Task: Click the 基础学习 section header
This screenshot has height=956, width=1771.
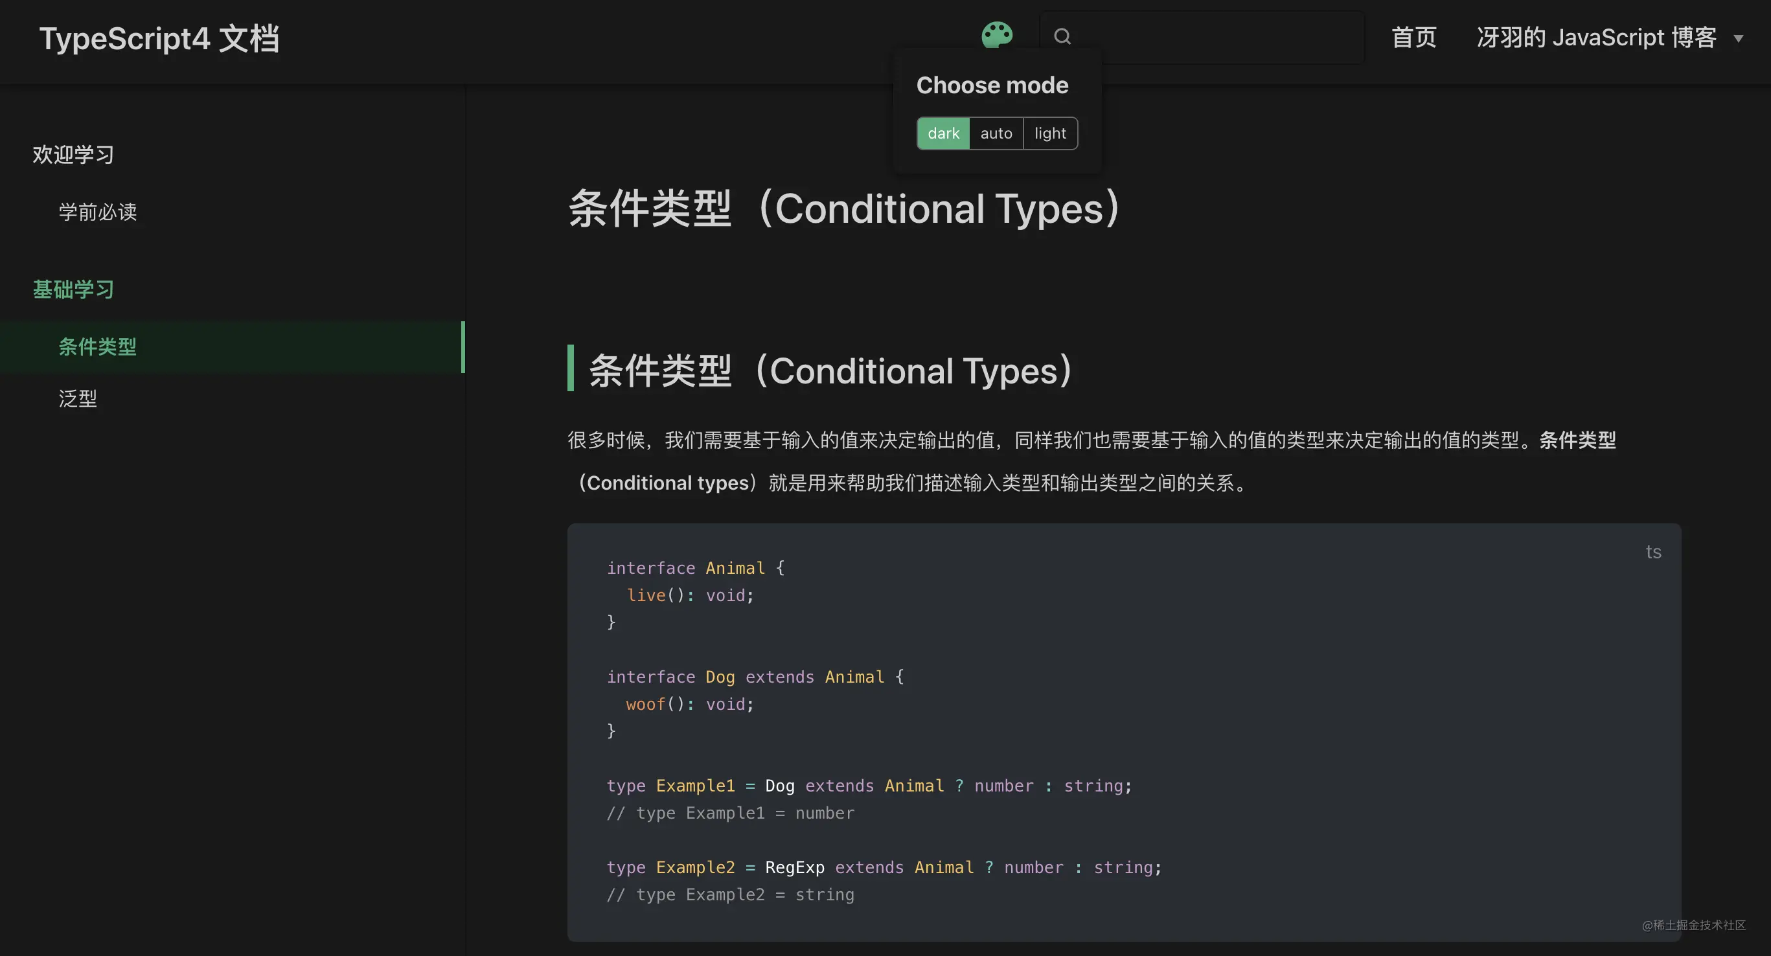Action: click(x=73, y=290)
